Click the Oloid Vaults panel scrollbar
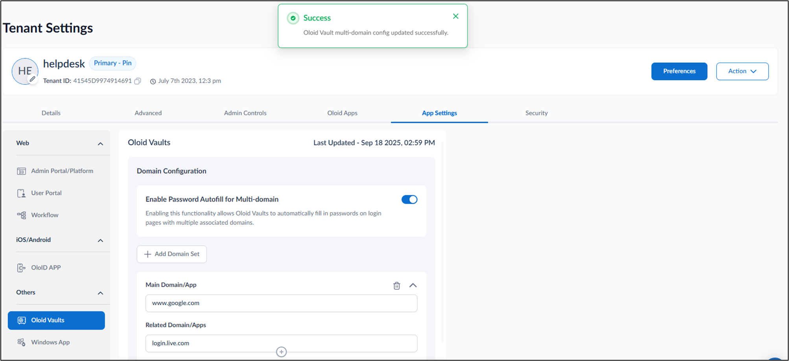789x361 pixels. pyautogui.click(x=442, y=242)
